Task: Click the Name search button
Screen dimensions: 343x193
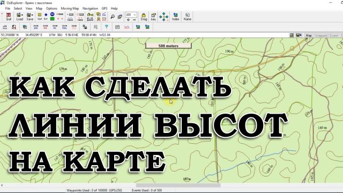Action: [188, 17]
